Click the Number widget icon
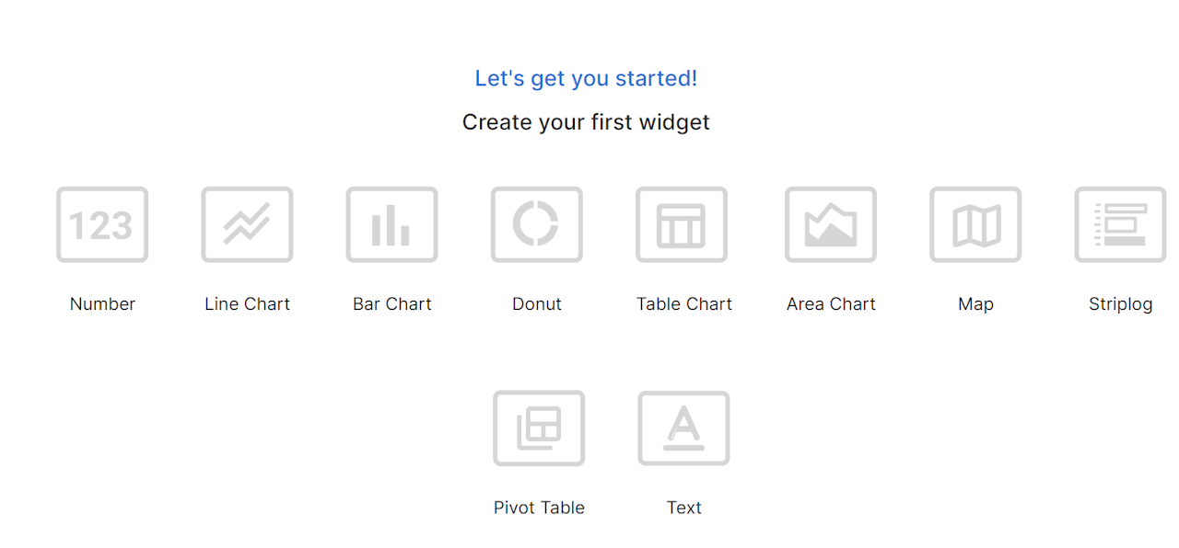This screenshot has height=548, width=1179. click(102, 225)
